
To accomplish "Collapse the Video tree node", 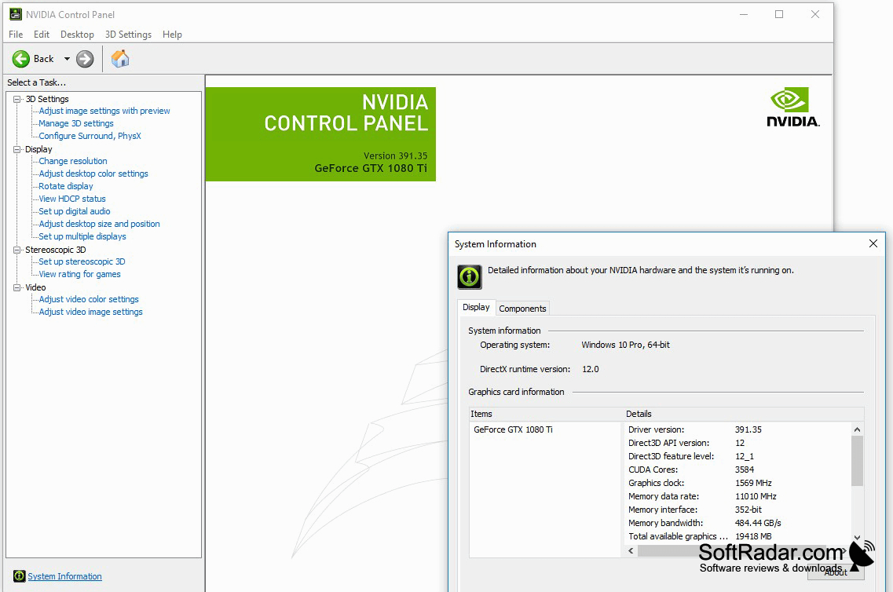I will coord(17,287).
